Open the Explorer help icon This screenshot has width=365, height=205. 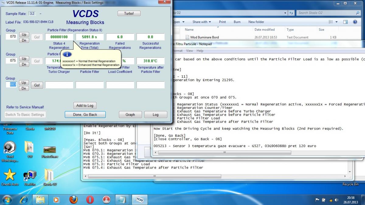pyautogui.click(x=355, y=22)
